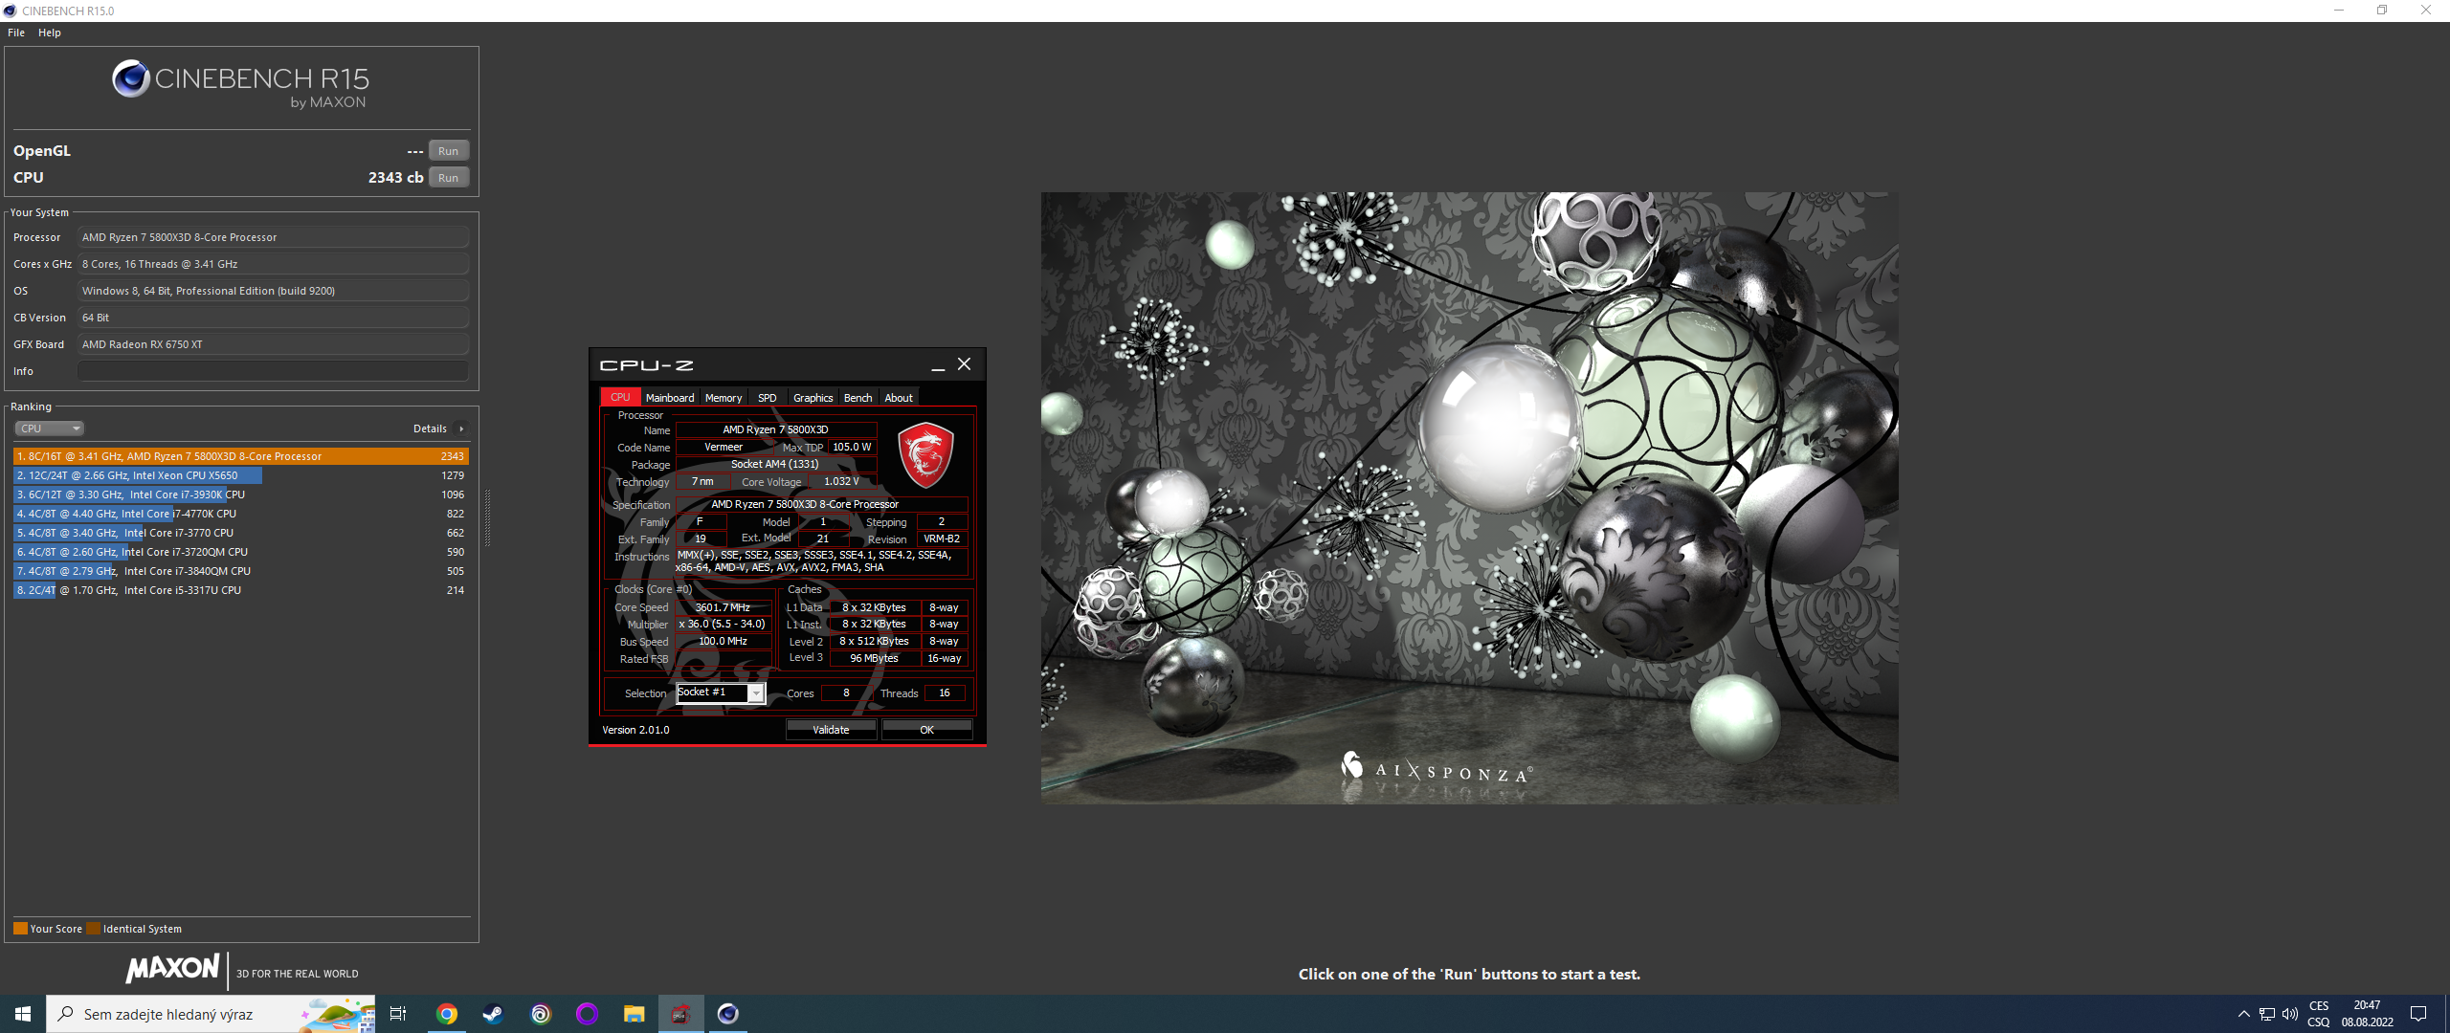
Task: Click the MSI dragon logo in CPU-Z
Action: click(x=924, y=455)
